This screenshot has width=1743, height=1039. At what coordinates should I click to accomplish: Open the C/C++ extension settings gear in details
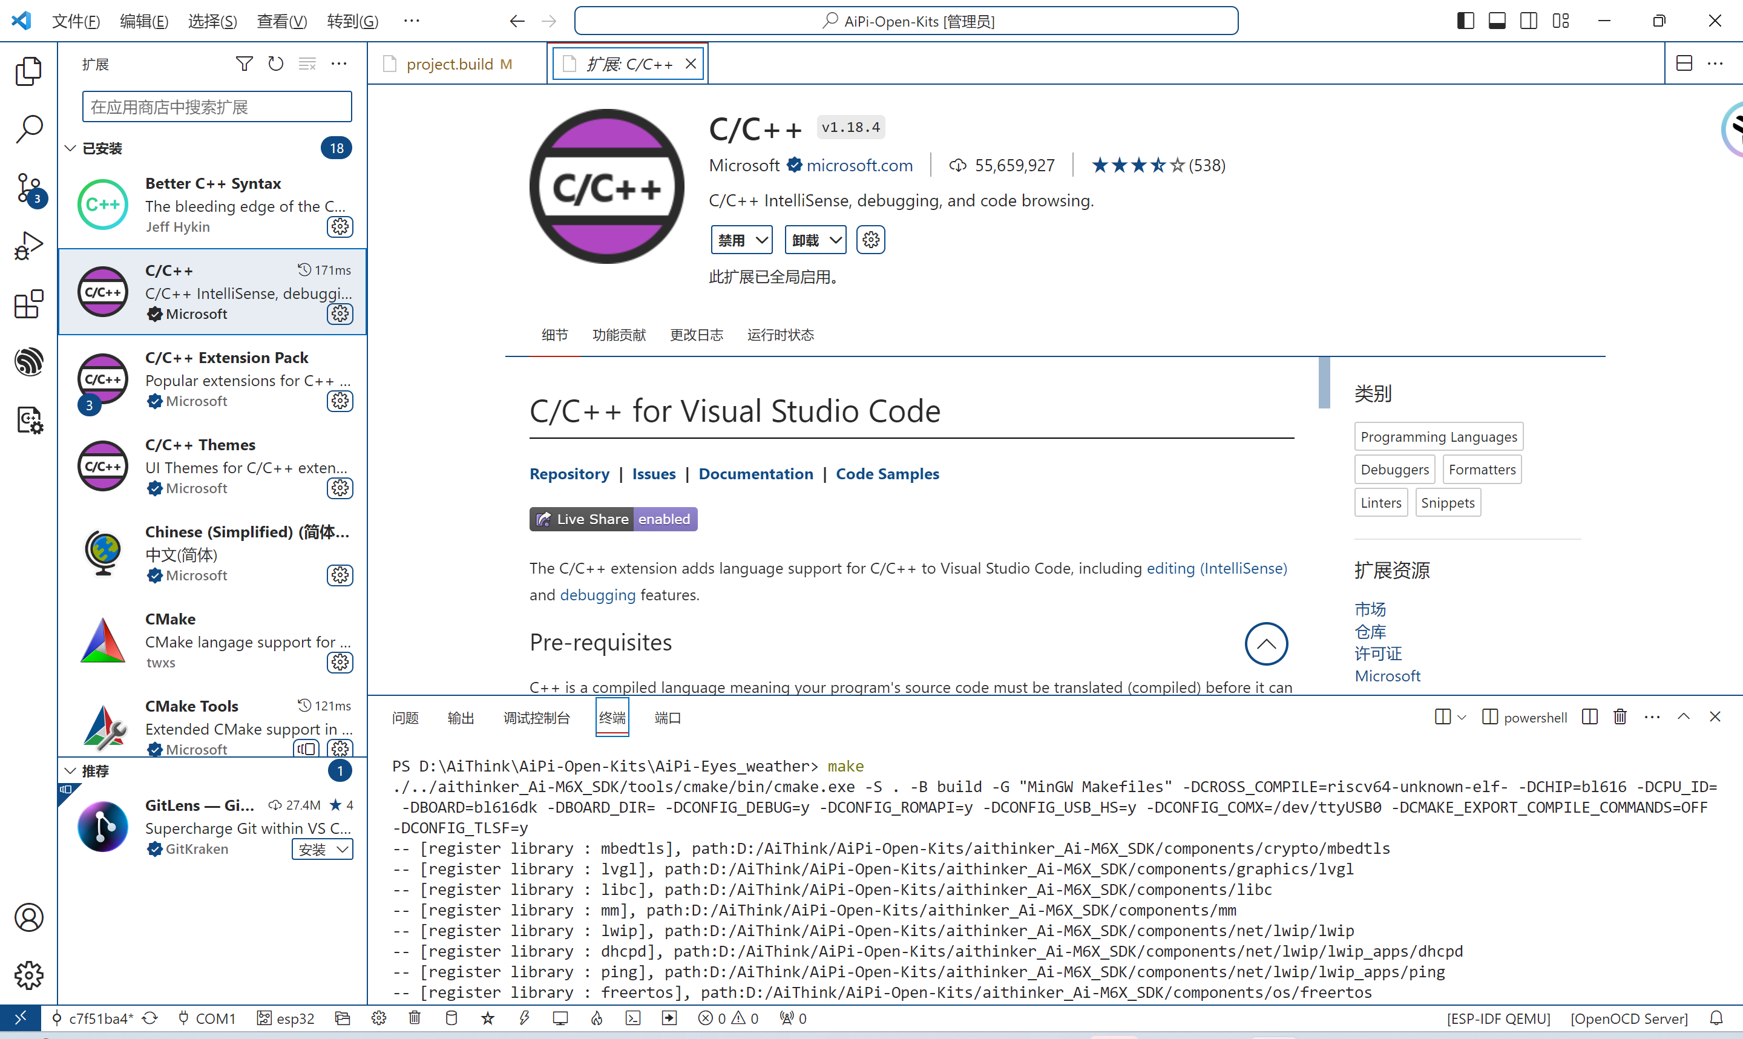click(x=871, y=240)
